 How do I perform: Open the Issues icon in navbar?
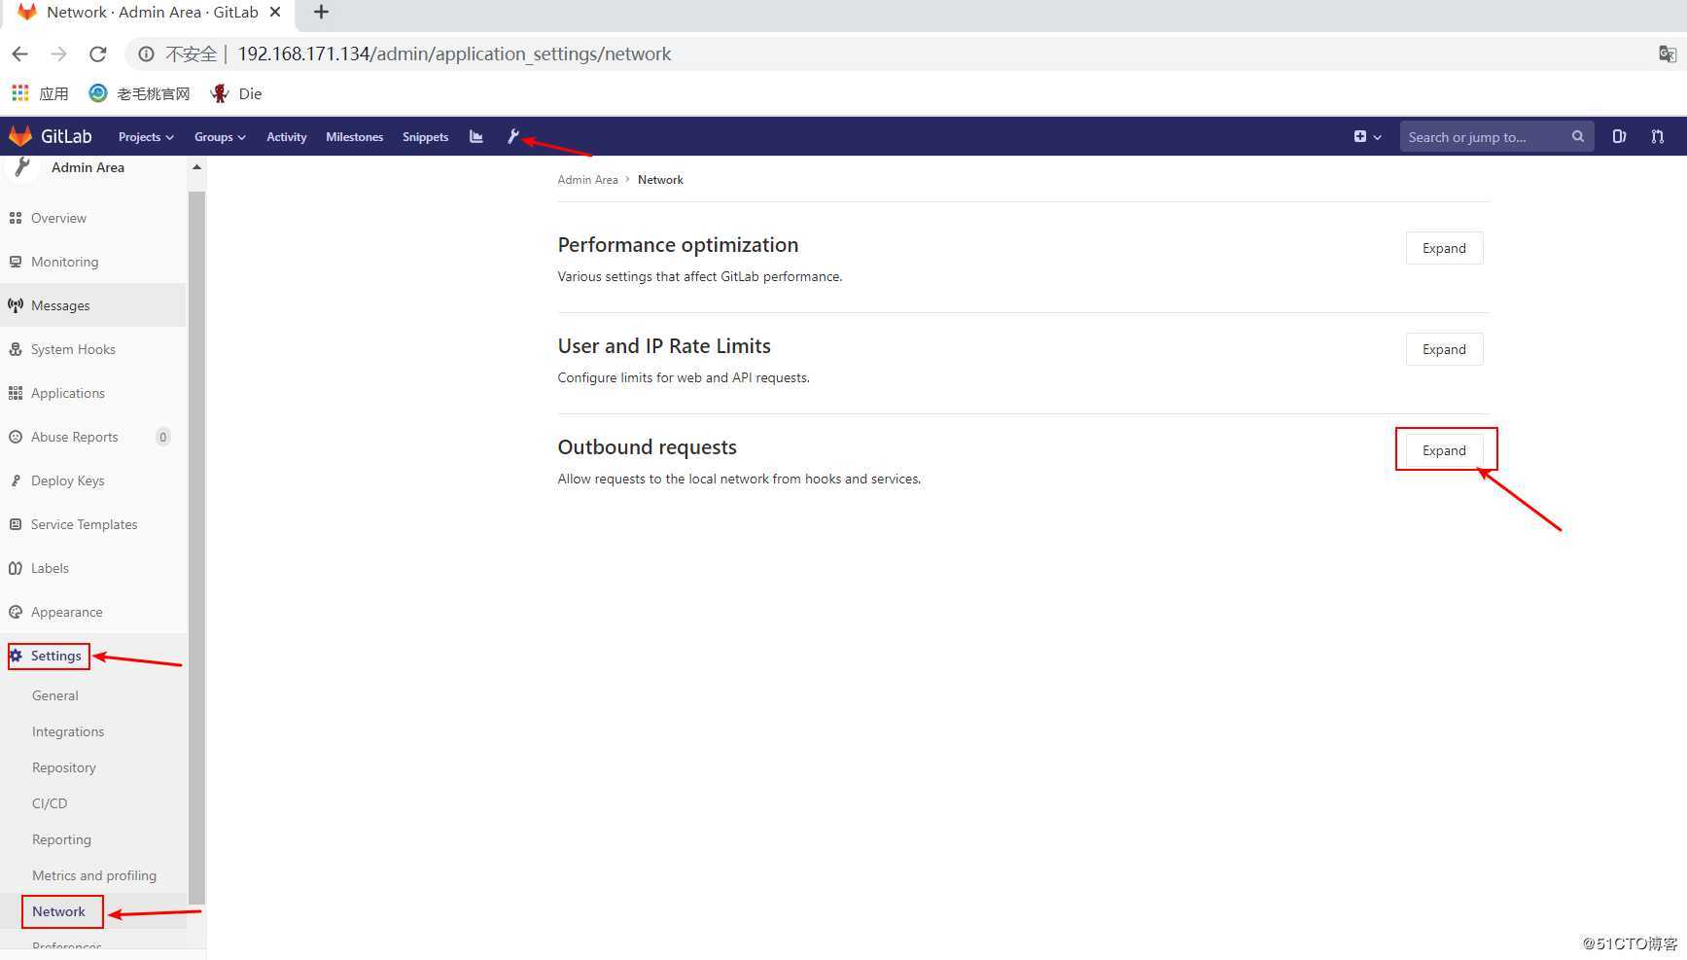[1619, 136]
